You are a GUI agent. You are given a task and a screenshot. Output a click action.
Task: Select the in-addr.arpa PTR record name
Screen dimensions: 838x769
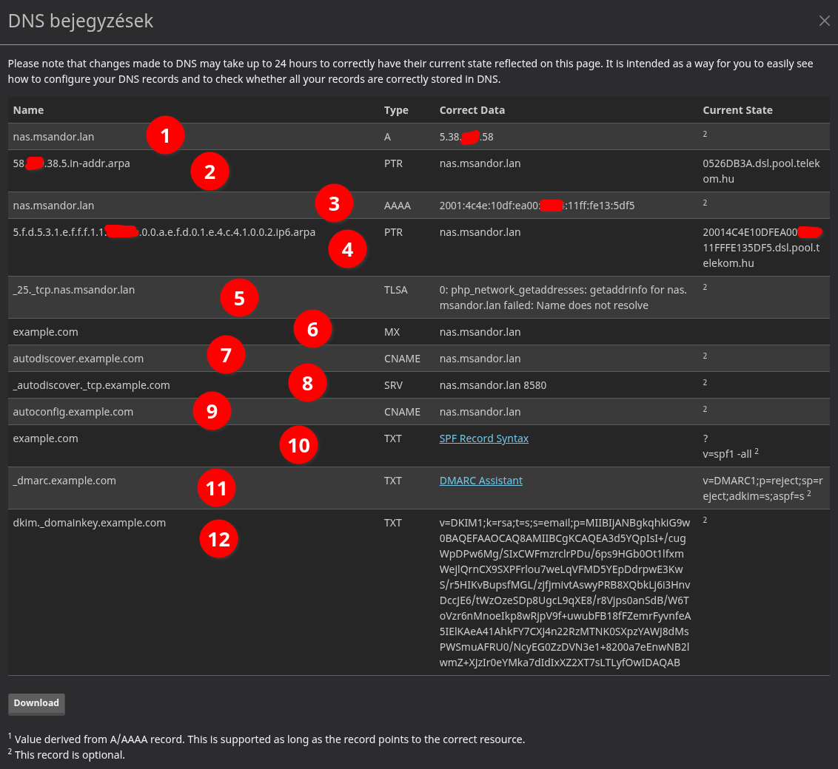[72, 163]
